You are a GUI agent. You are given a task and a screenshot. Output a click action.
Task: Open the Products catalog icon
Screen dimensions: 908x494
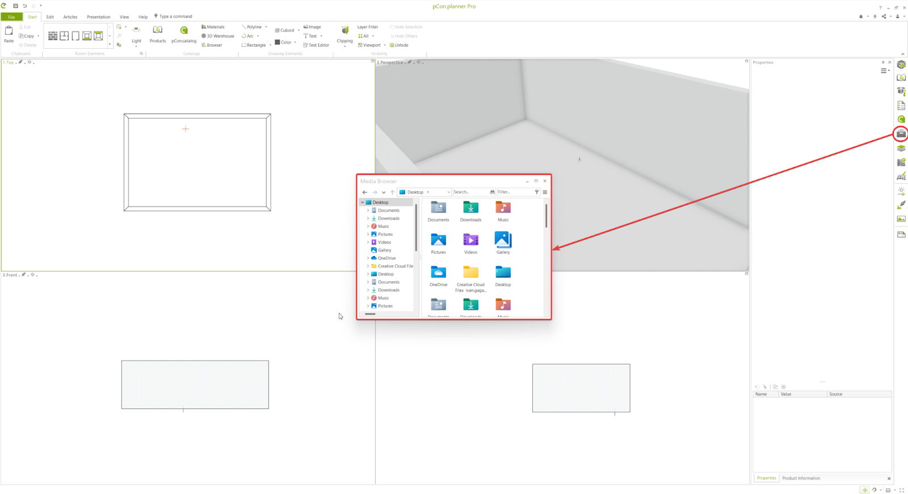(158, 34)
